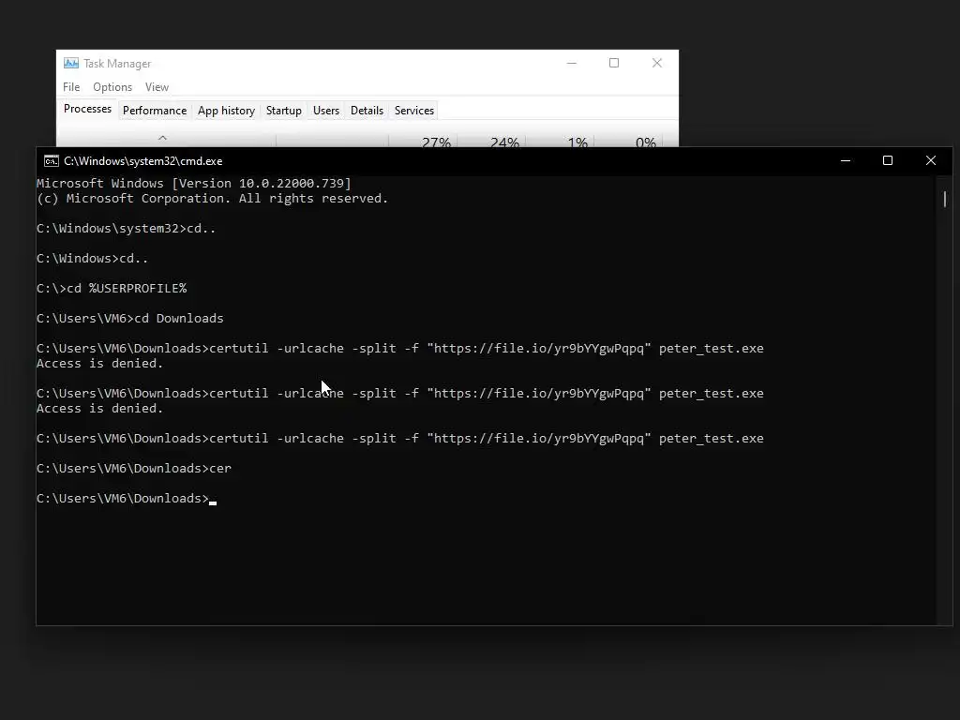Click the 'C:\Windows\system32>cd..' line
Image resolution: width=960 pixels, height=720 pixels.
coord(127,229)
